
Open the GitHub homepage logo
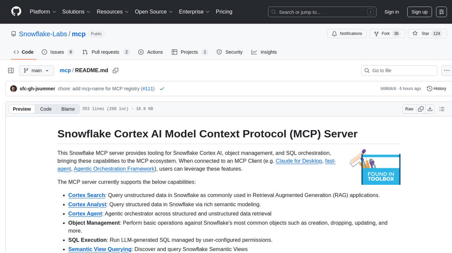tap(16, 12)
